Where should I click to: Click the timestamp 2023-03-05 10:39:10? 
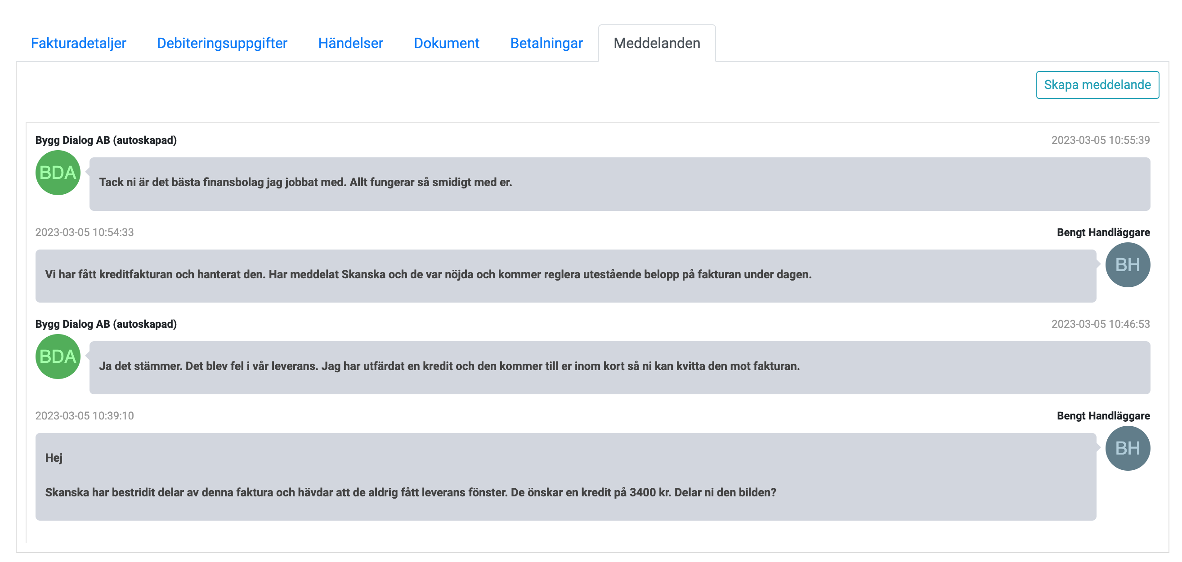[85, 416]
